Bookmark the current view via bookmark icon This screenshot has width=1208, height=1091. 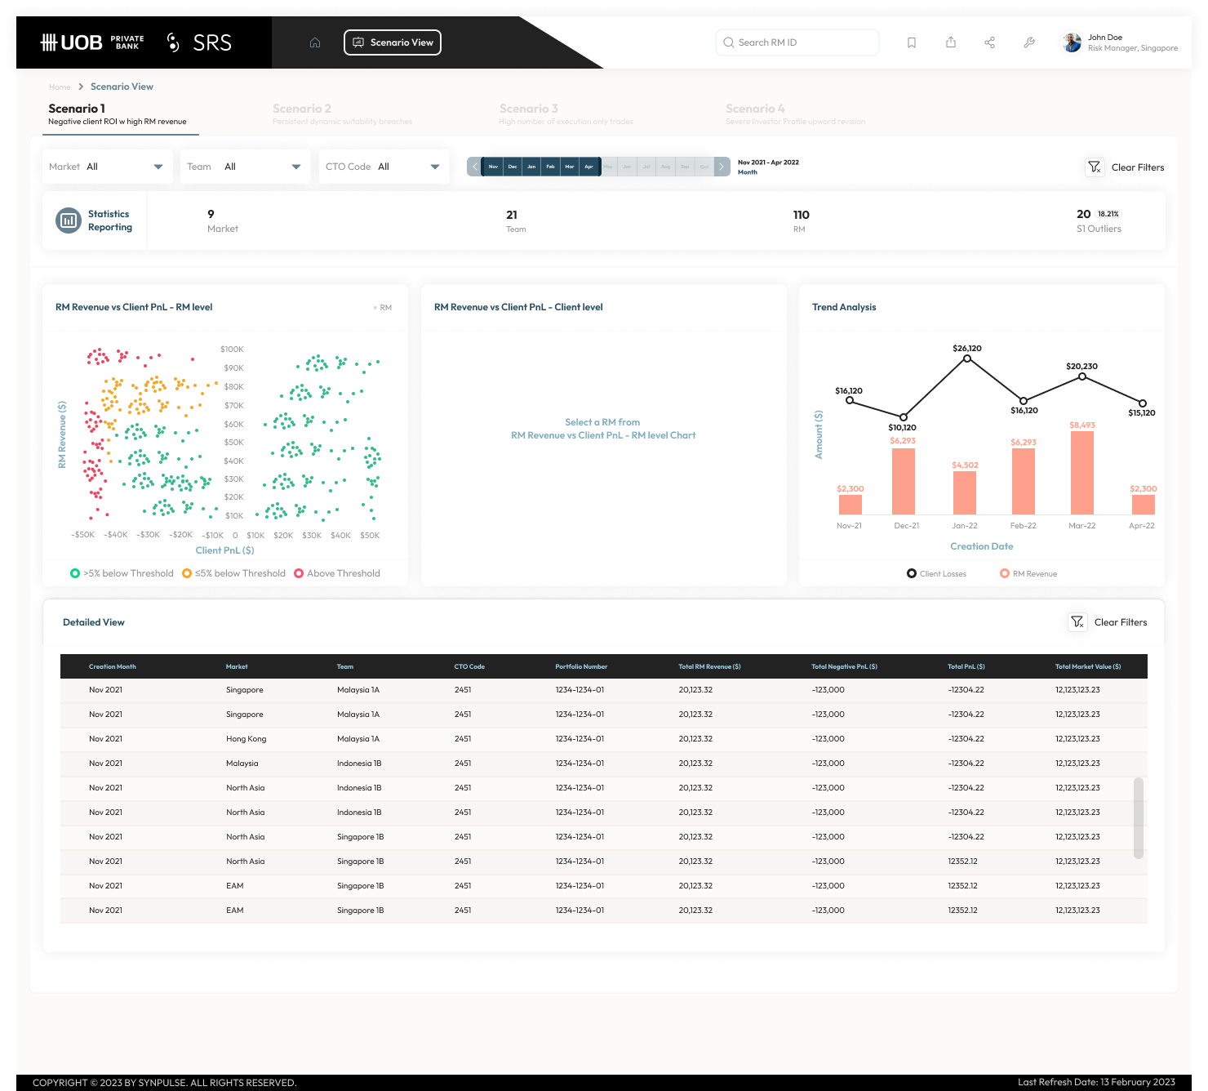pyautogui.click(x=912, y=42)
